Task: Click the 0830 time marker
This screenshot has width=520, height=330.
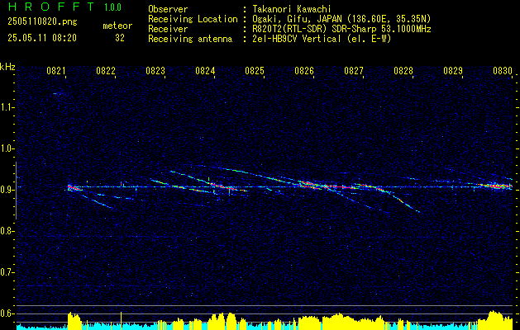Action: click(503, 71)
